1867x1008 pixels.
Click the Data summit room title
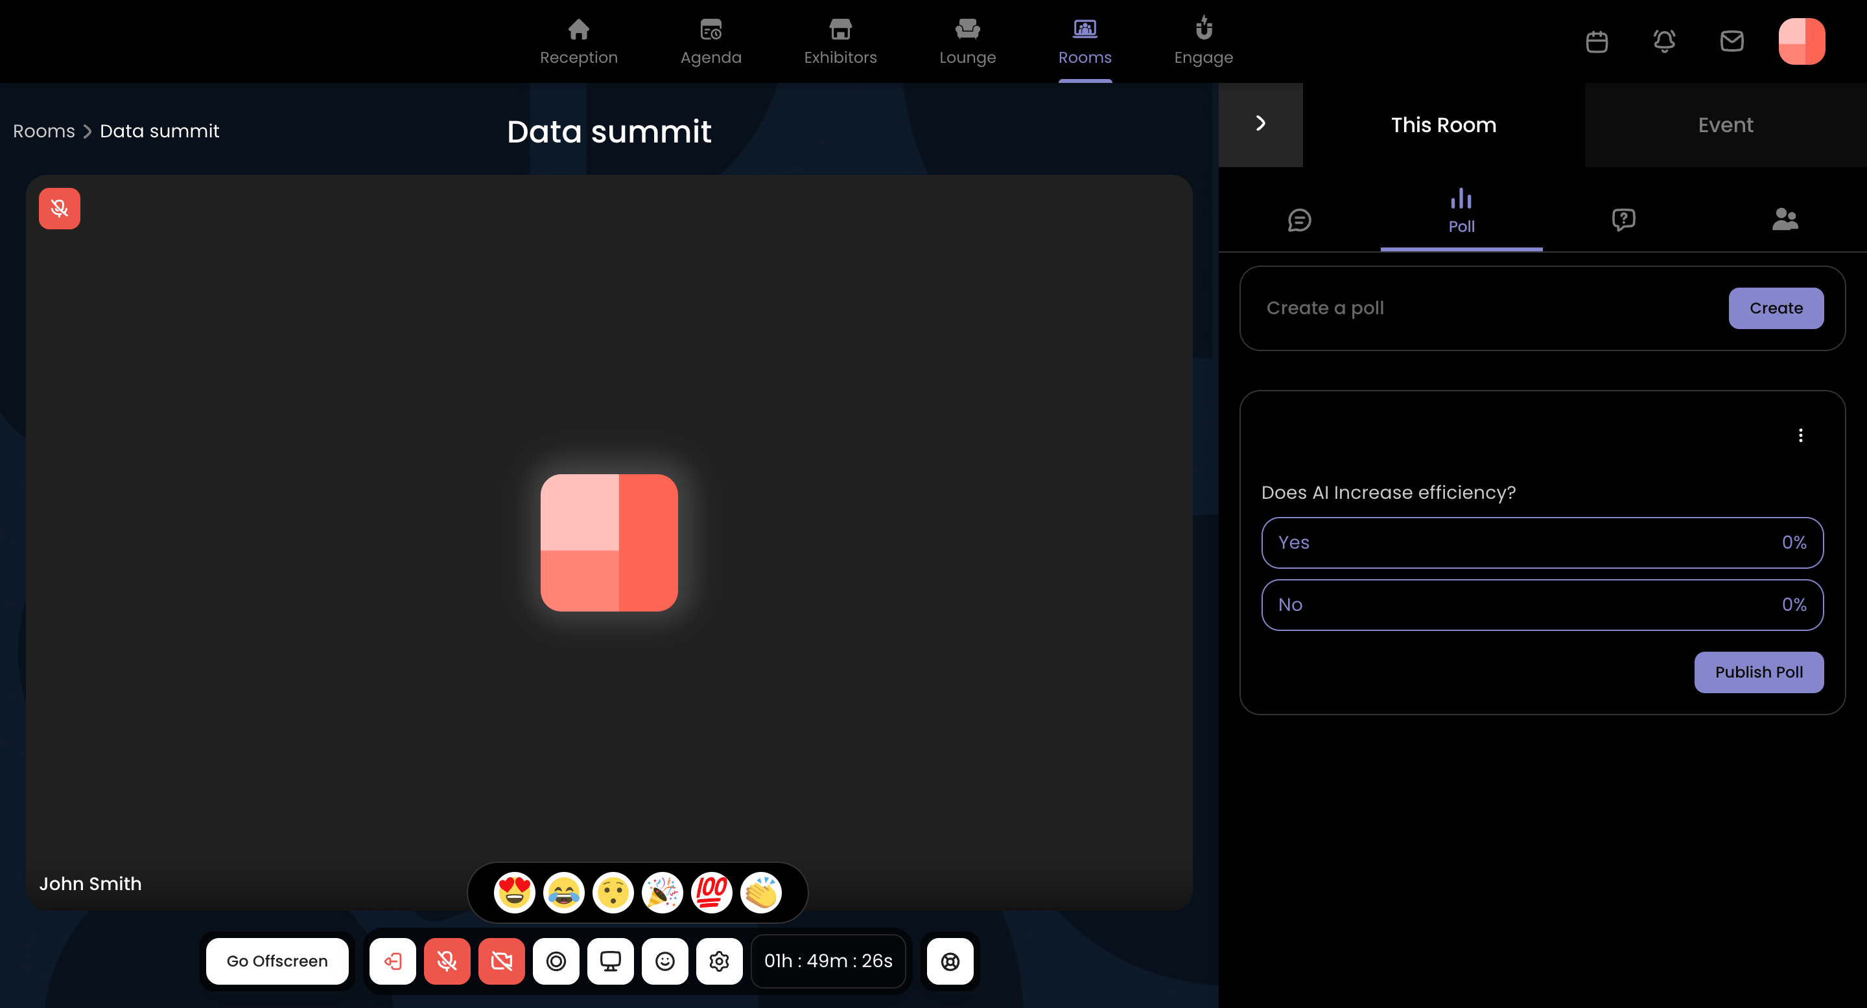click(x=609, y=131)
